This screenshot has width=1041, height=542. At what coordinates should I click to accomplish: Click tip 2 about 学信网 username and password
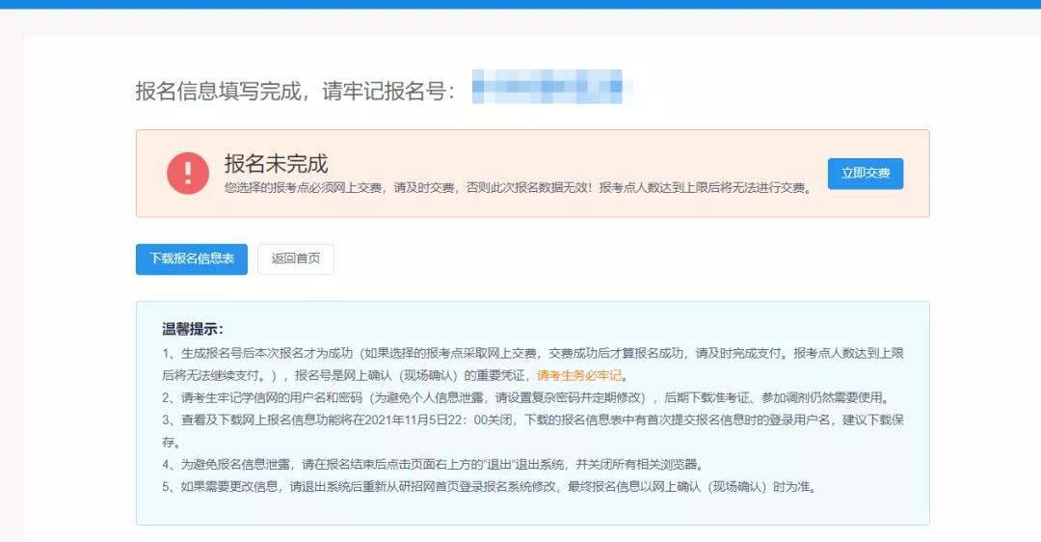click(526, 398)
